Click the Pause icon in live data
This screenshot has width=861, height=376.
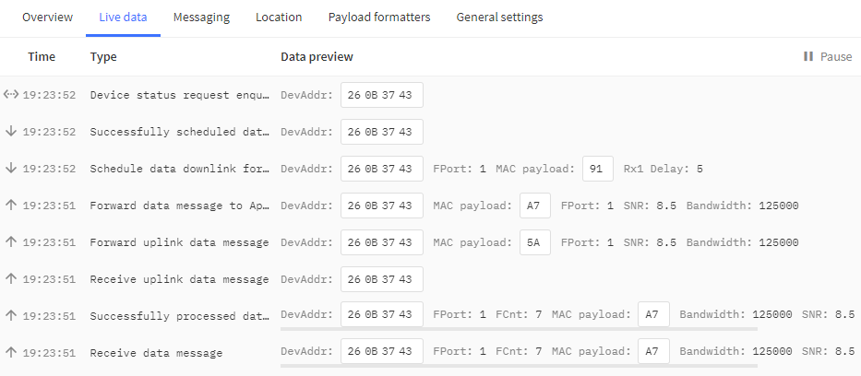point(808,57)
